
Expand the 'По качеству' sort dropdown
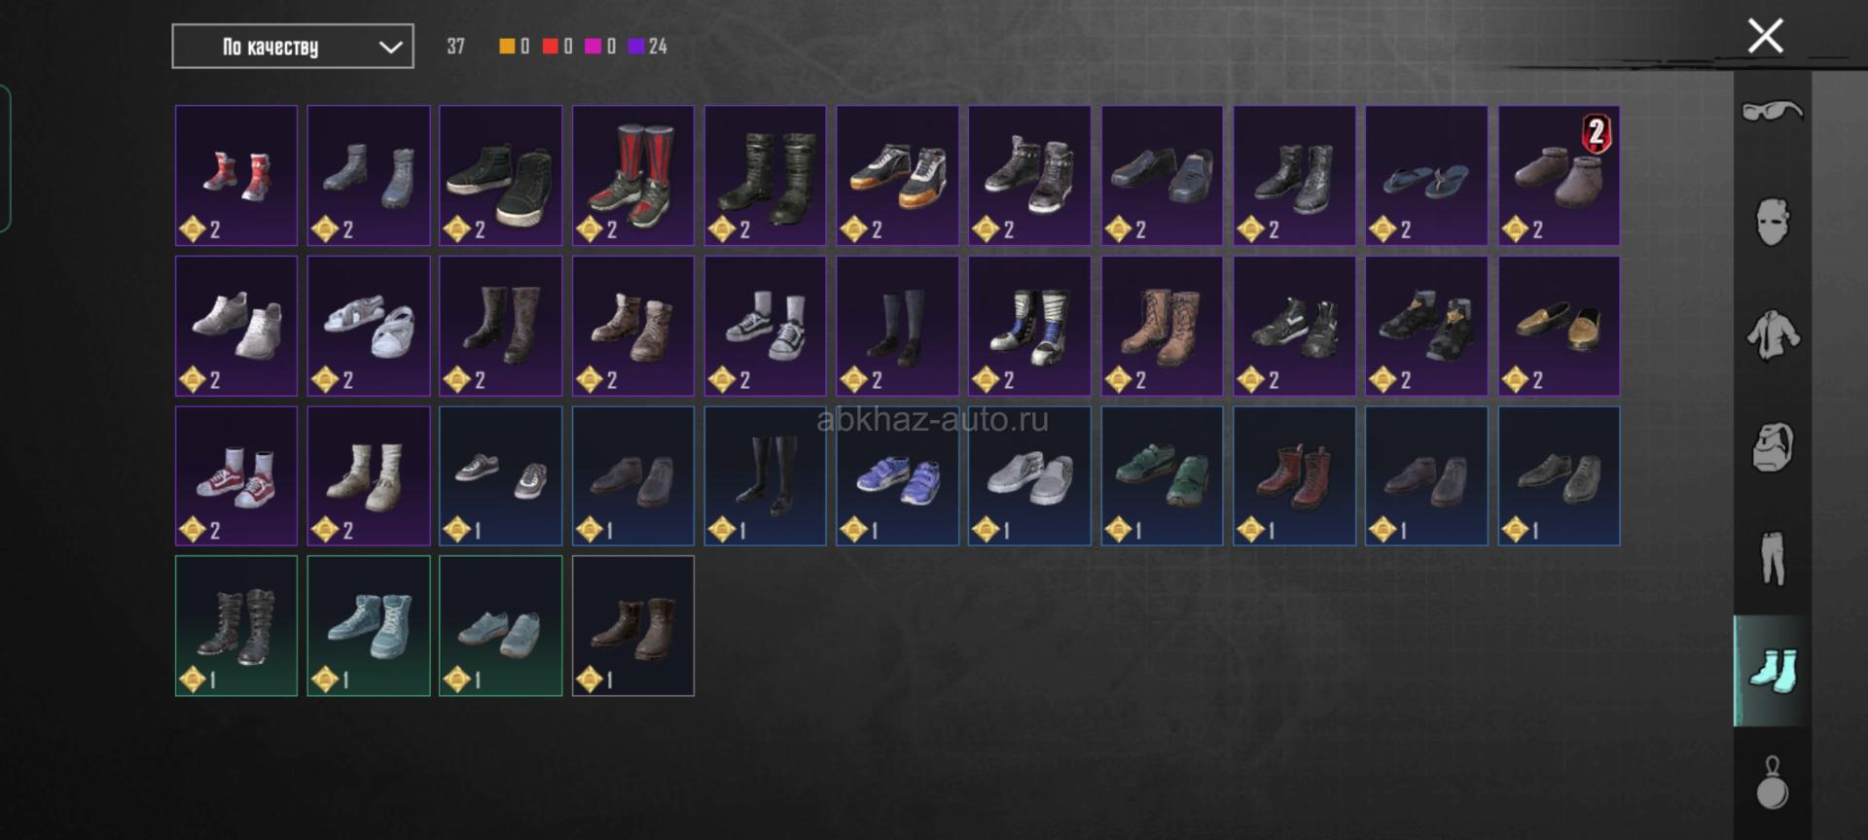[293, 47]
